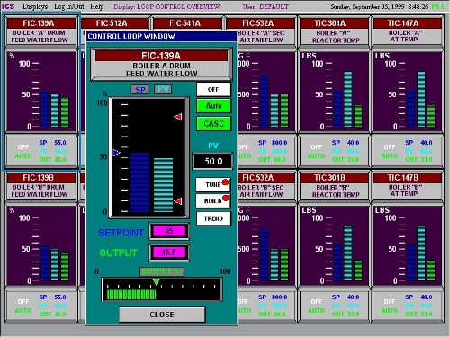Screen dimensions: 450x337
Task: Click the lower red low-limit arrow
Action: 178,201
